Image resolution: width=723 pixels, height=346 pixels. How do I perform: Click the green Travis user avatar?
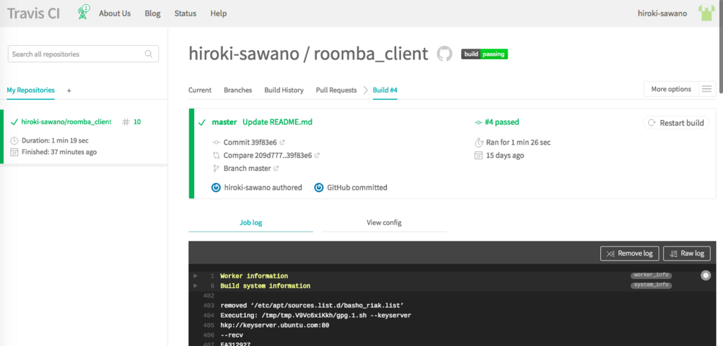(706, 13)
